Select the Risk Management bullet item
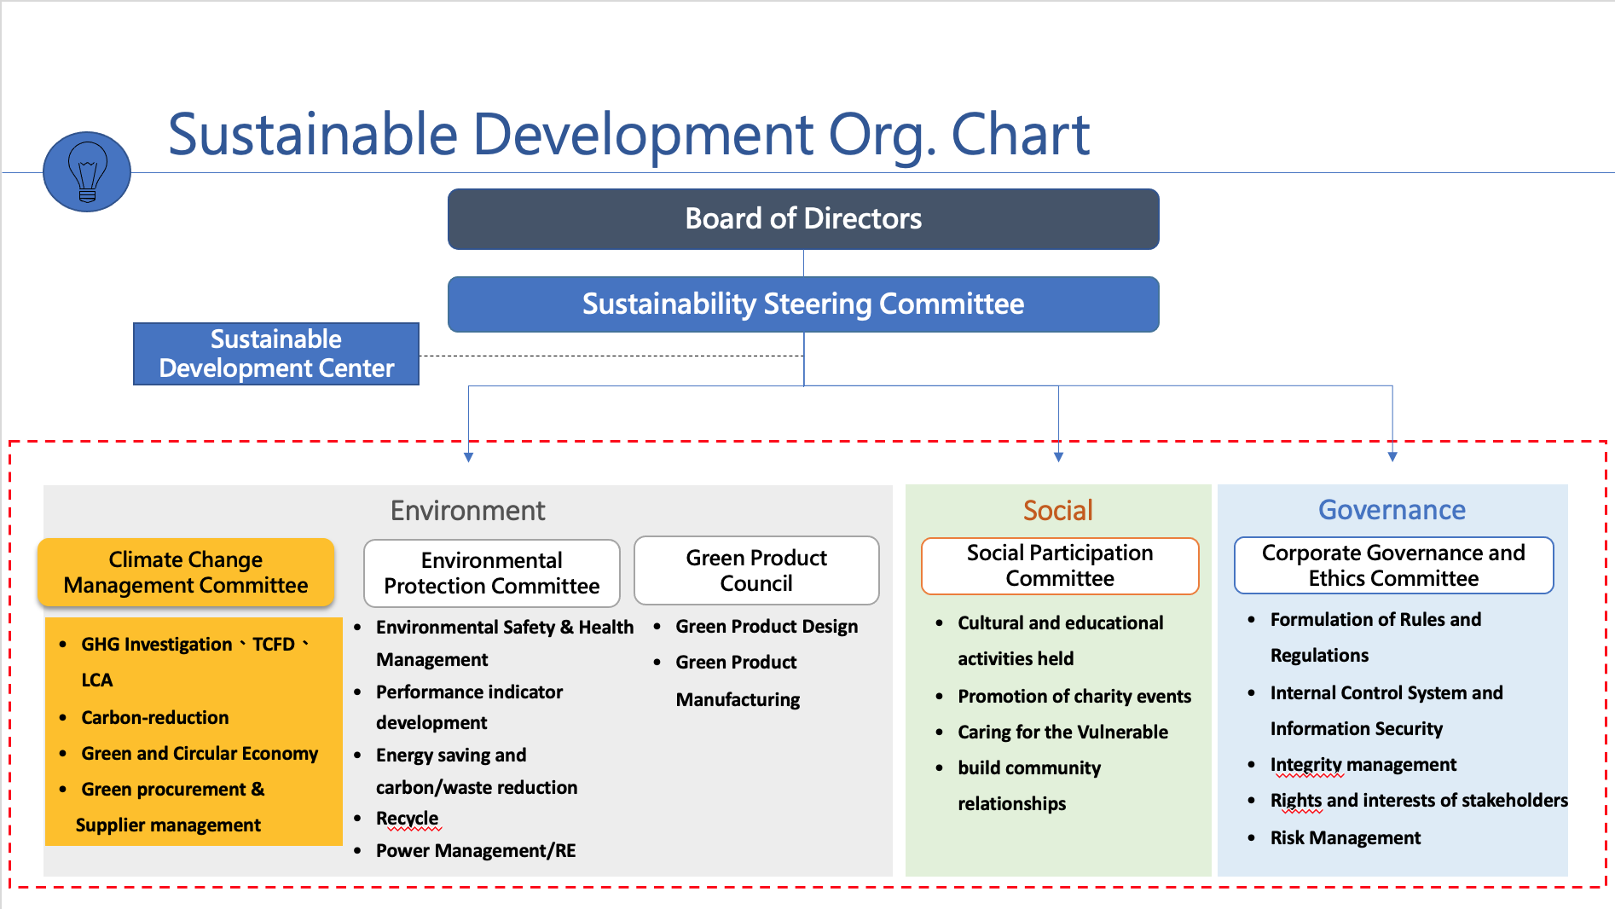Screen dimensions: 1615x909 pos(1345,838)
